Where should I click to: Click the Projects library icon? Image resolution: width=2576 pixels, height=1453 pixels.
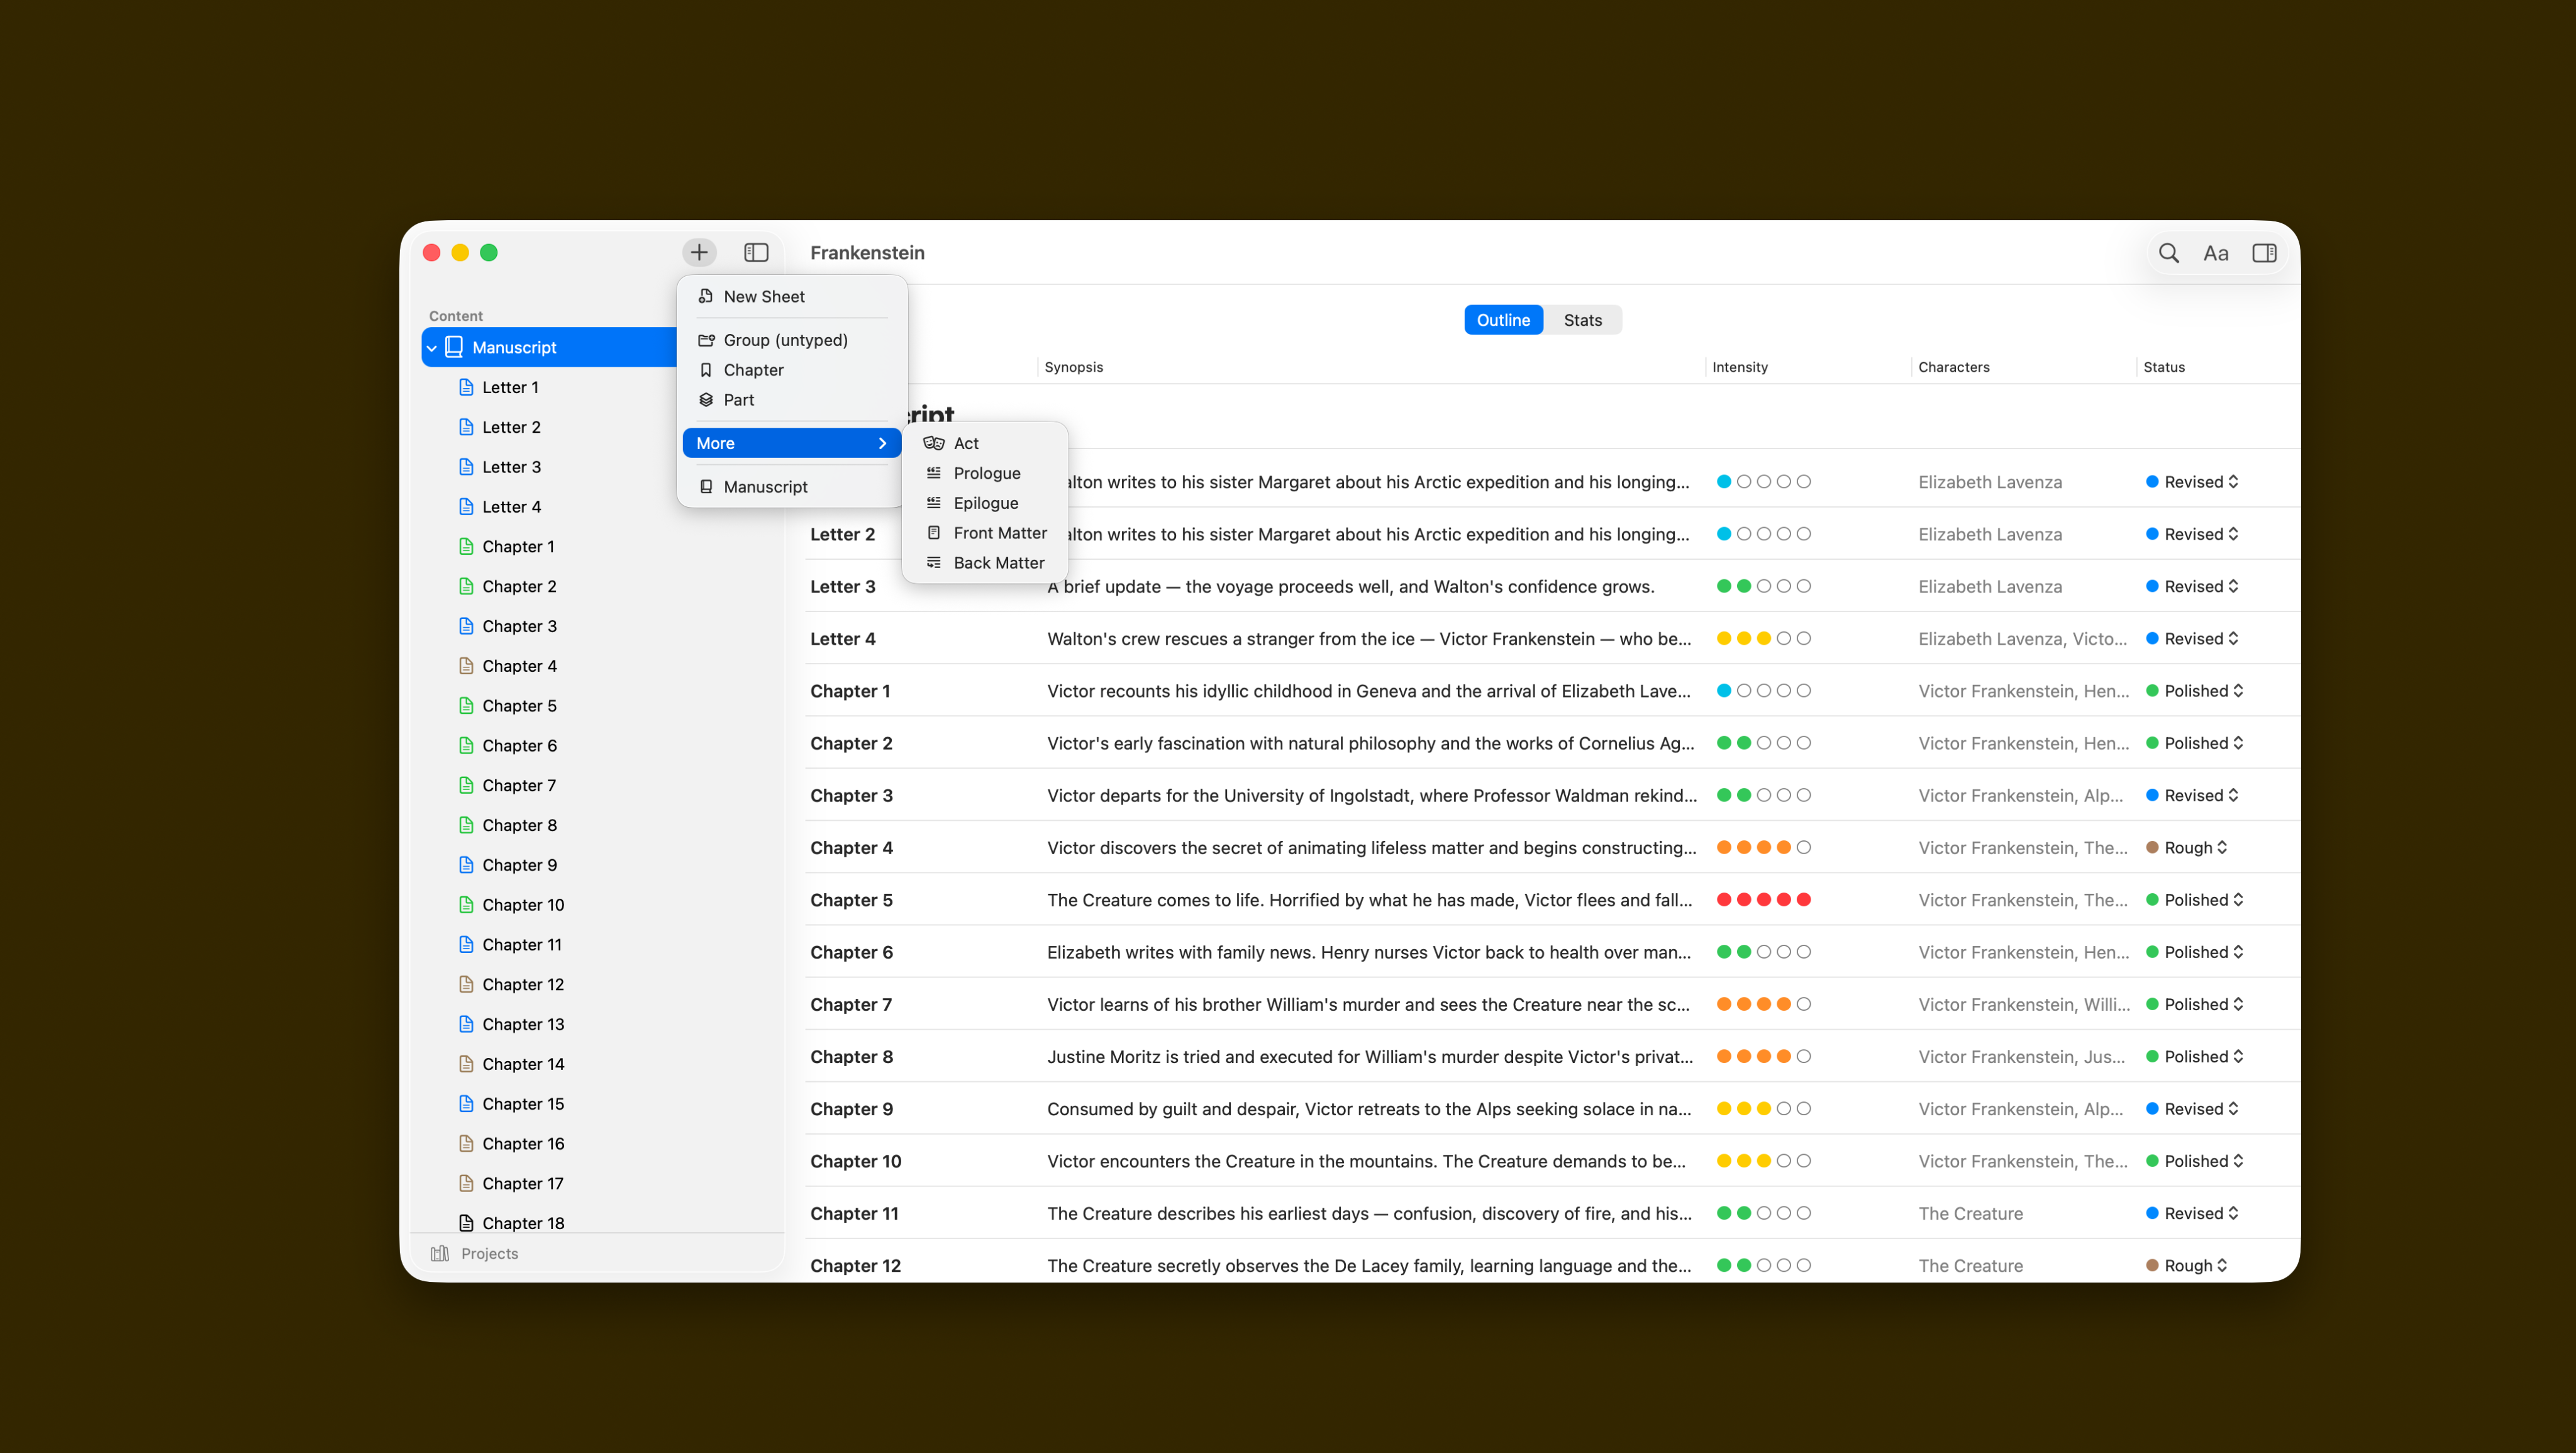click(x=440, y=1253)
